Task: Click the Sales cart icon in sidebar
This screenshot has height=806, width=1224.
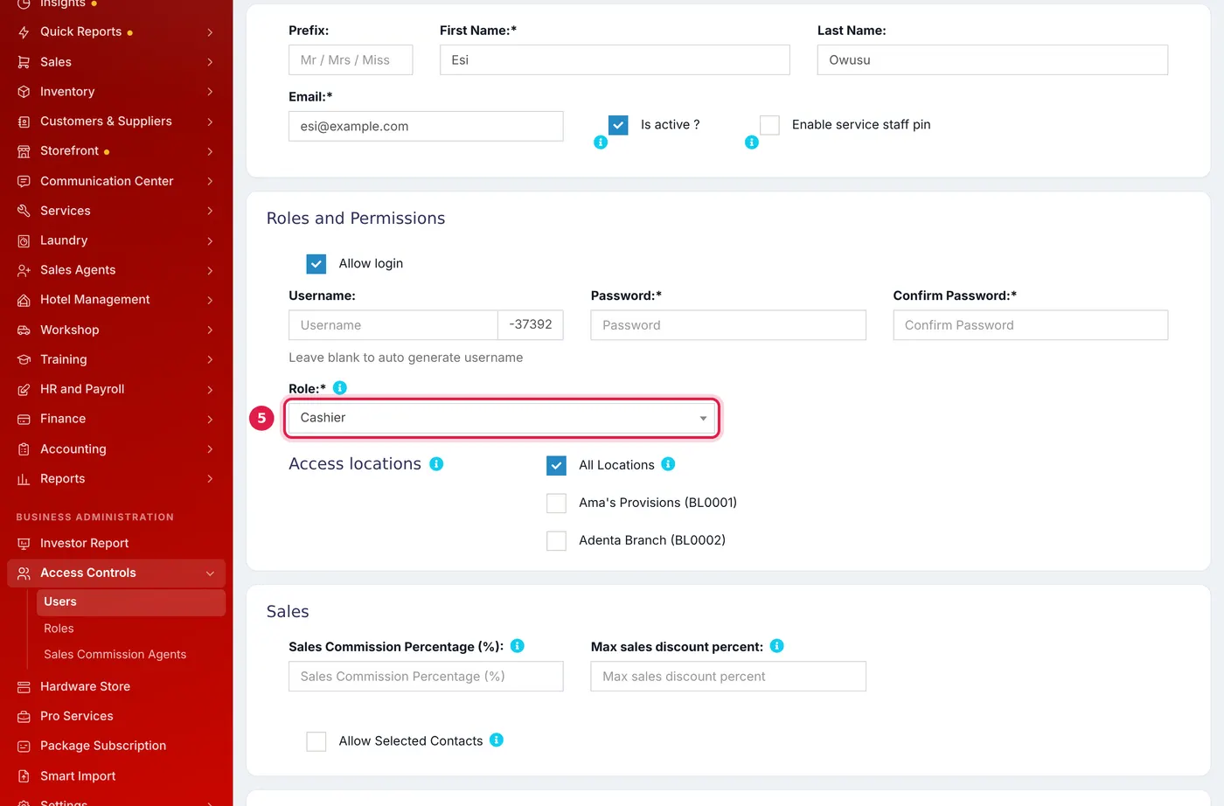Action: [24, 62]
